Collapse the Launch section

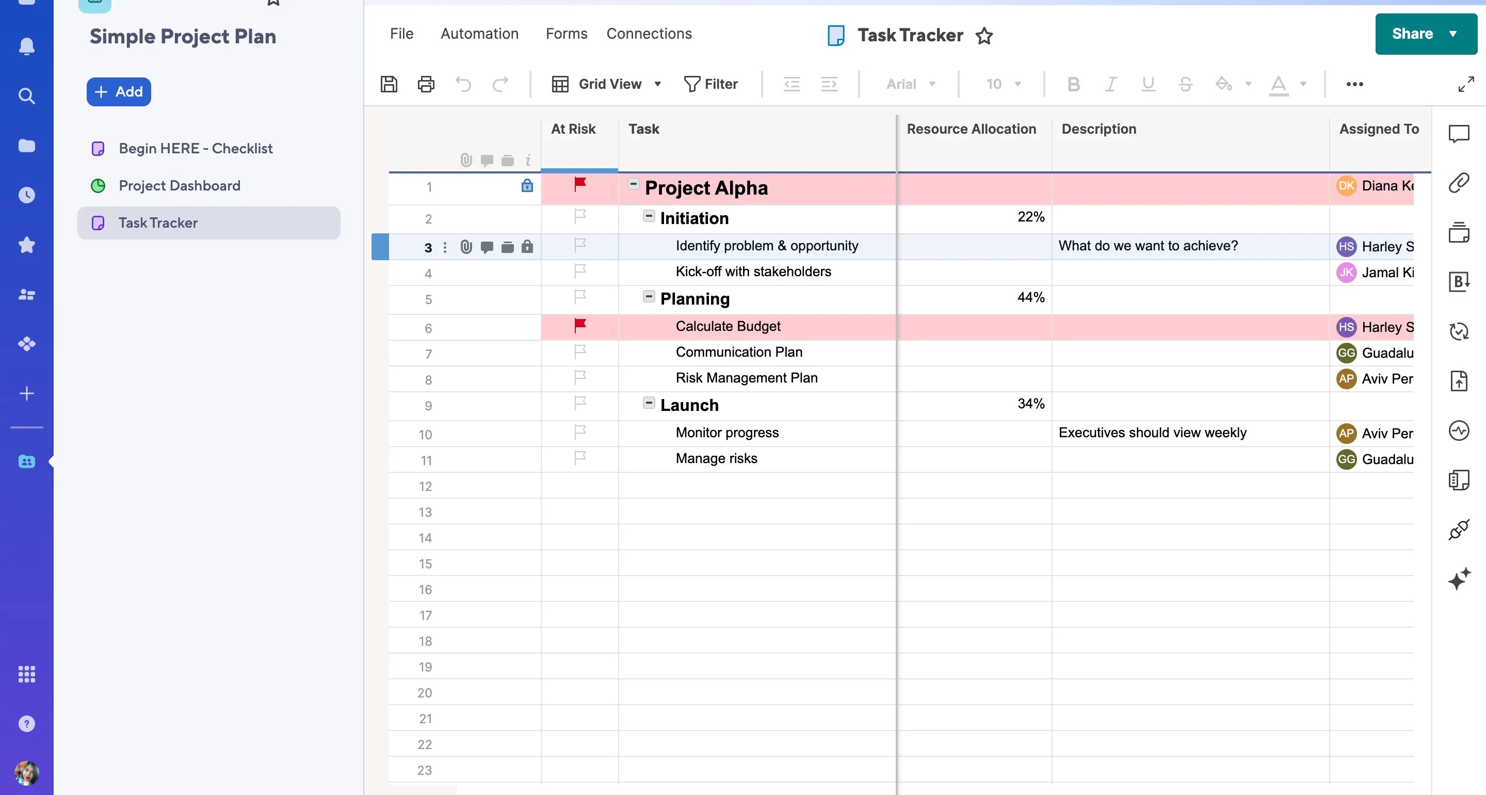649,403
